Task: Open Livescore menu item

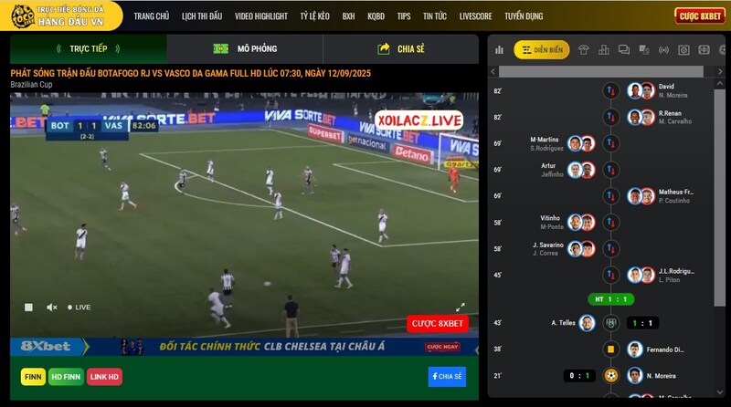Action: 475,16
